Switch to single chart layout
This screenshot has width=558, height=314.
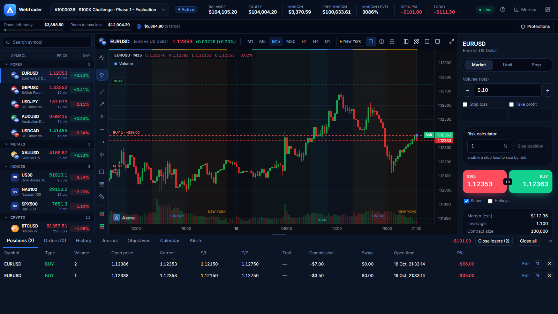pyautogui.click(x=371, y=42)
